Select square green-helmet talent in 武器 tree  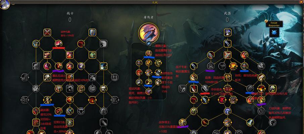tap(272, 89)
